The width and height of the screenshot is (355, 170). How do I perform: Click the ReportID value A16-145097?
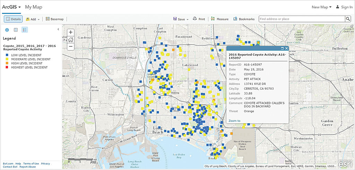click(x=253, y=65)
